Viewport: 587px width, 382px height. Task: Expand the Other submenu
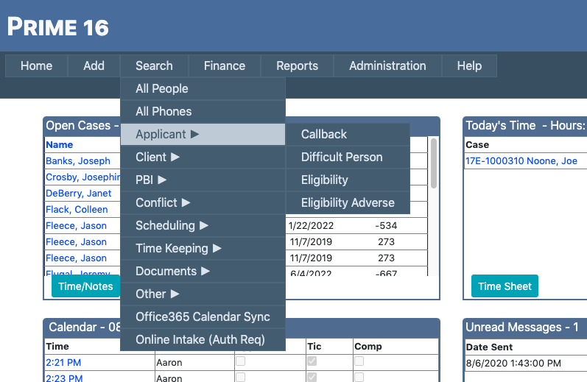[203, 294]
